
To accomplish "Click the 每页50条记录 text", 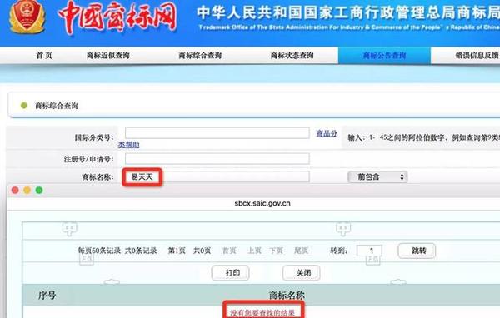I will 99,251.
